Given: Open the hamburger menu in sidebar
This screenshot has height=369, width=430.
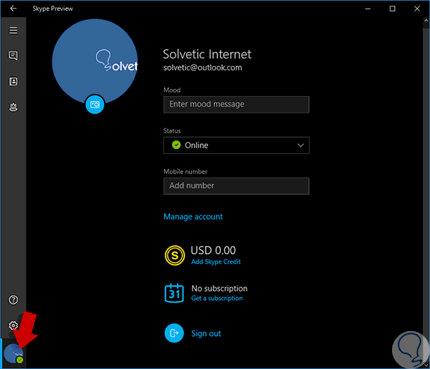Looking at the screenshot, I should [13, 30].
